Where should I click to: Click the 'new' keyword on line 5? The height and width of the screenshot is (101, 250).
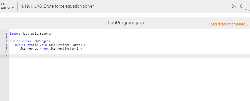tap(46, 49)
